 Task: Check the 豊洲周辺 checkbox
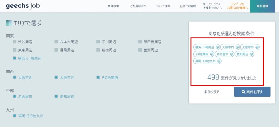pos(140,50)
